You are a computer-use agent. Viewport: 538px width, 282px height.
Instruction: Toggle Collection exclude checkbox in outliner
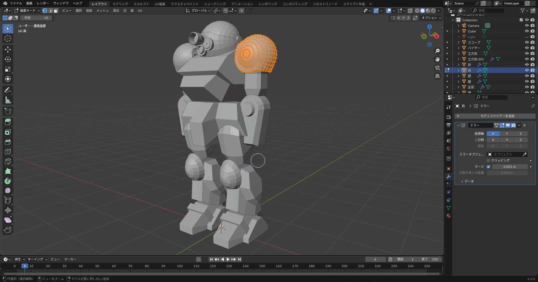[x=521, y=20]
